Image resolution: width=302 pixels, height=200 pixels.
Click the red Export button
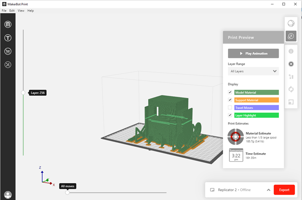click(284, 190)
